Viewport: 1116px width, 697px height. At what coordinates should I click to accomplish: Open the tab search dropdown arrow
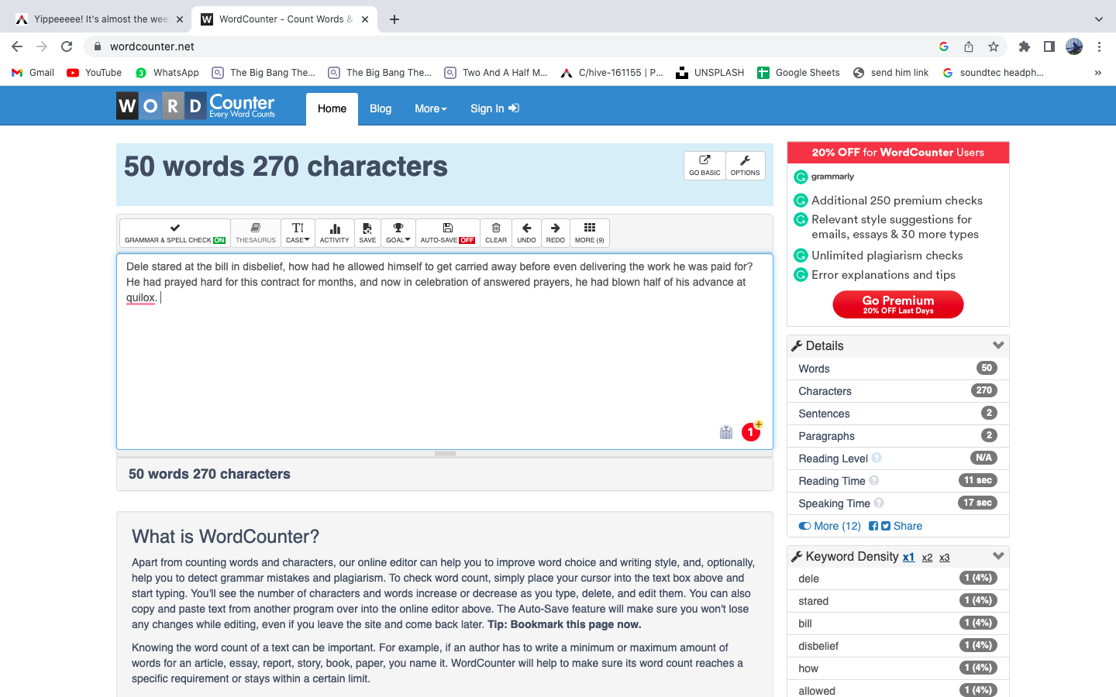coord(1098,19)
